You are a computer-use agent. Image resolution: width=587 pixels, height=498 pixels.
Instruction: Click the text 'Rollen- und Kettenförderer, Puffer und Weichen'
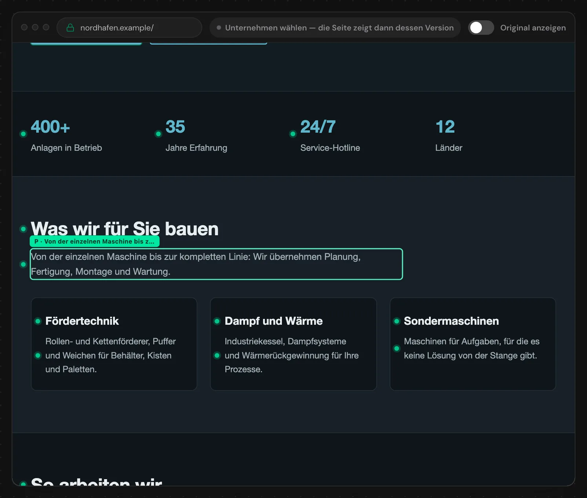pyautogui.click(x=110, y=348)
